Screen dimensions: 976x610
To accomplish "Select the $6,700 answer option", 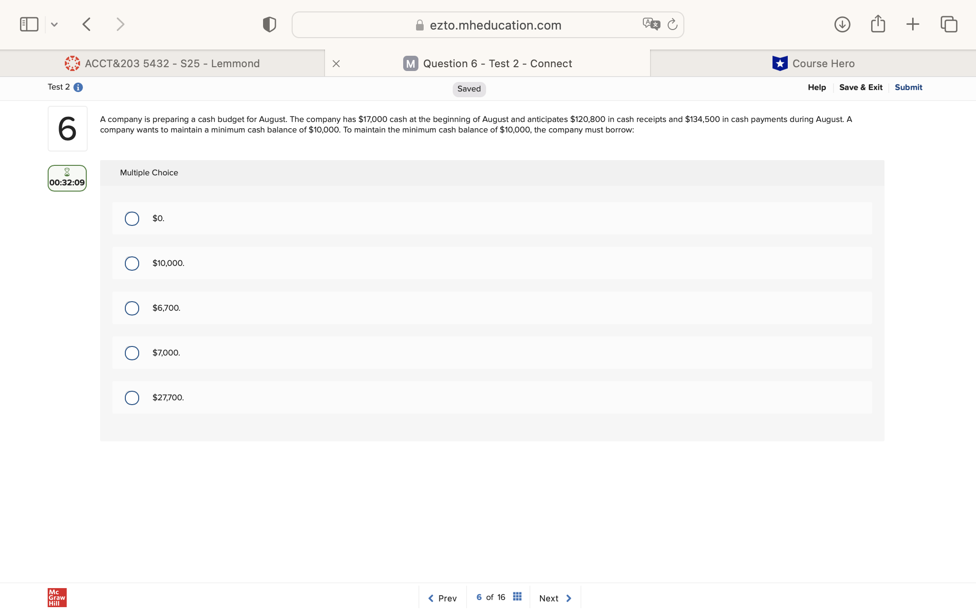I will (132, 308).
